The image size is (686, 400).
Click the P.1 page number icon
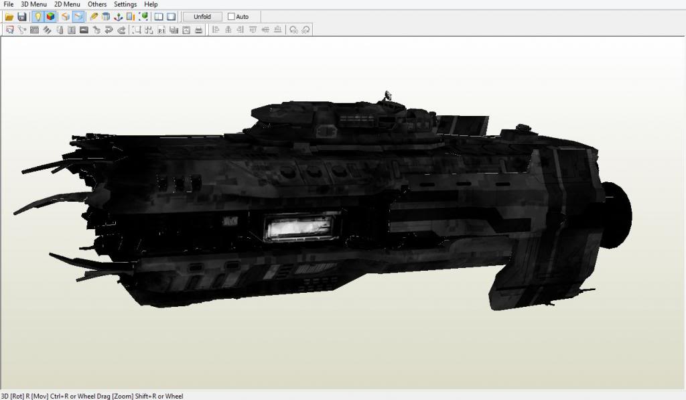pyautogui.click(x=161, y=29)
